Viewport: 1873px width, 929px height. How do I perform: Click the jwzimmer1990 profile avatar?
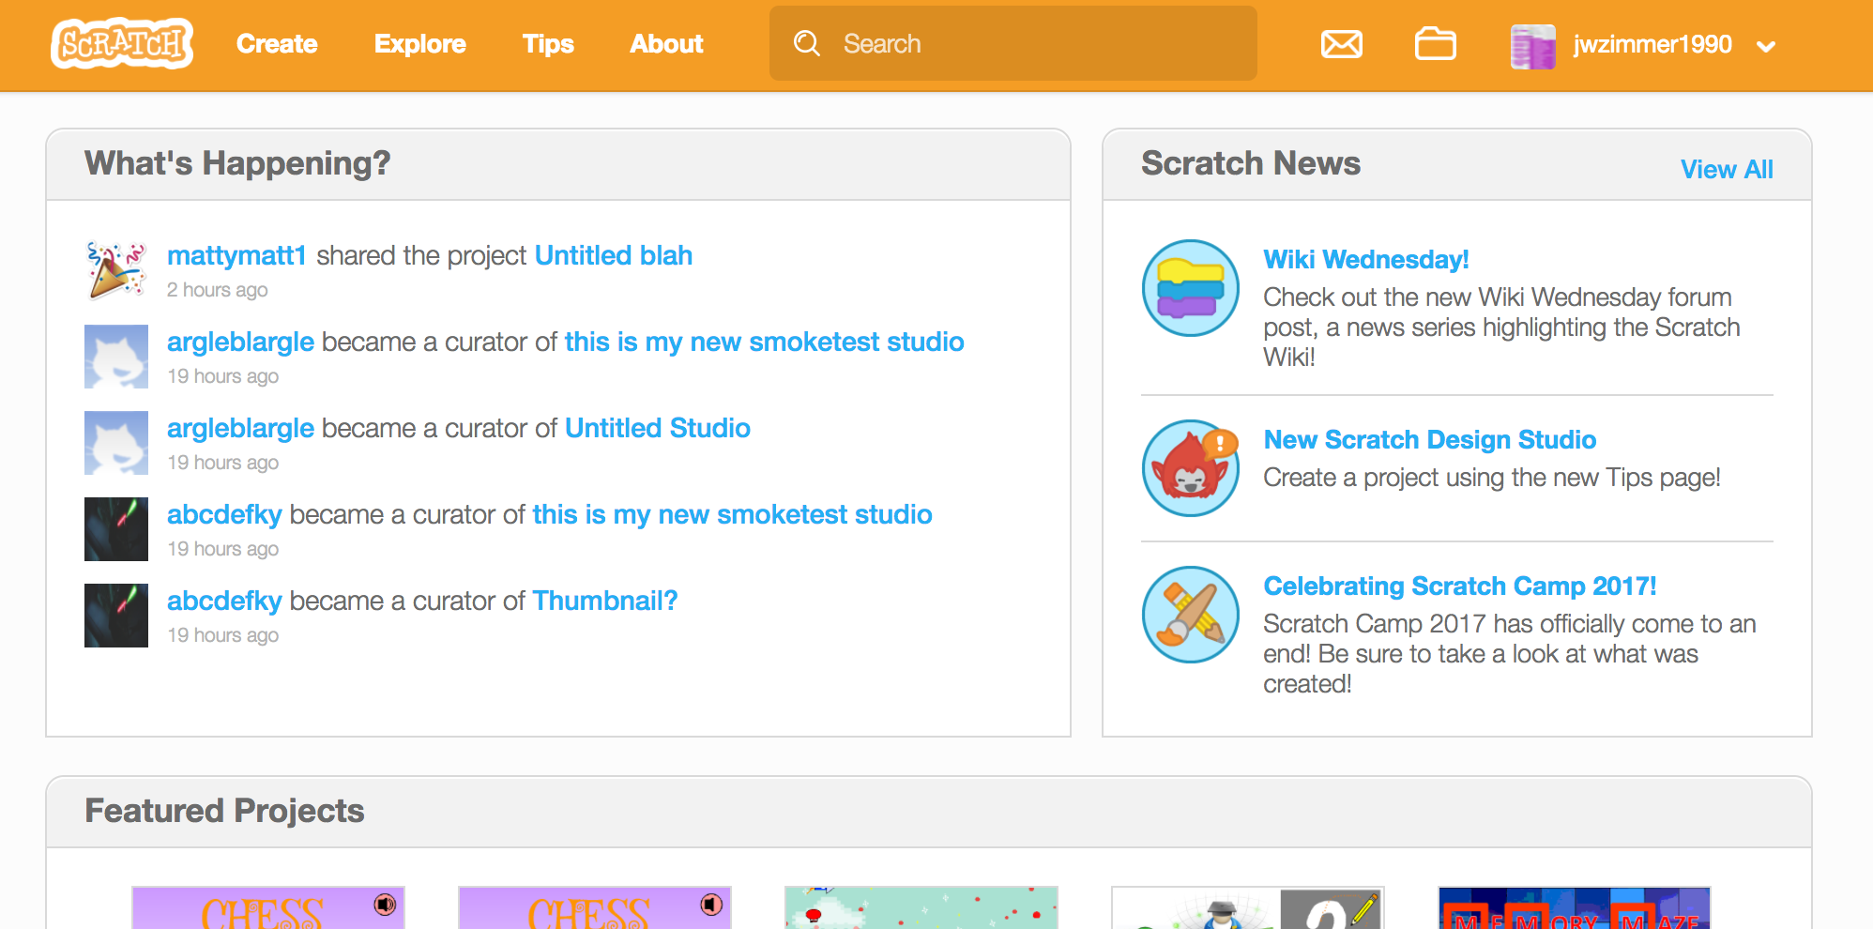point(1533,46)
